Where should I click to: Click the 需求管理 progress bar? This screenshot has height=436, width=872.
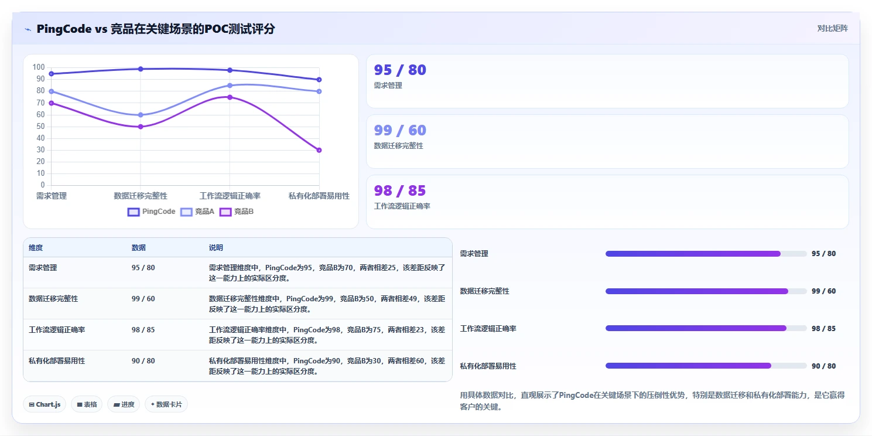pos(706,254)
